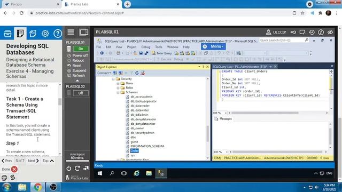Click the device screen layout icon

tap(84, 32)
